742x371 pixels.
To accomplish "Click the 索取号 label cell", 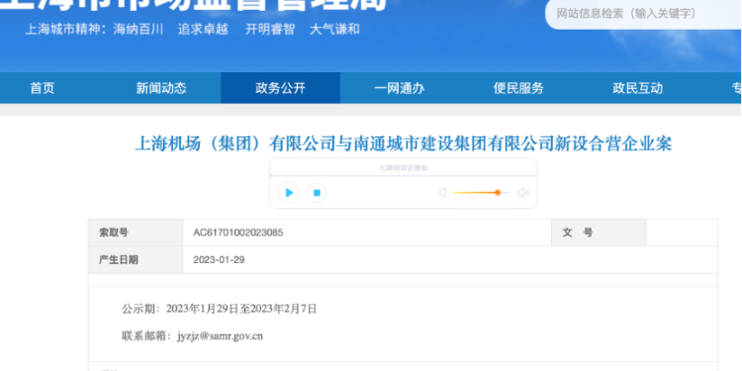I will click(136, 232).
